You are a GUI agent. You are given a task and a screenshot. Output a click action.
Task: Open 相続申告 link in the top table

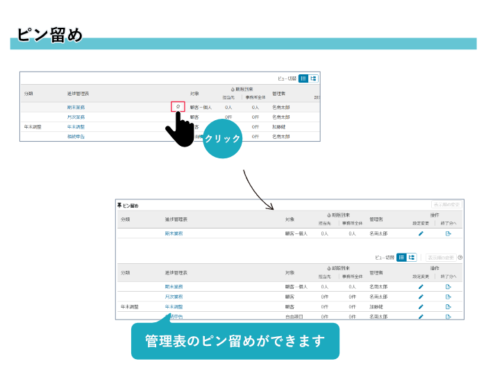(x=76, y=137)
